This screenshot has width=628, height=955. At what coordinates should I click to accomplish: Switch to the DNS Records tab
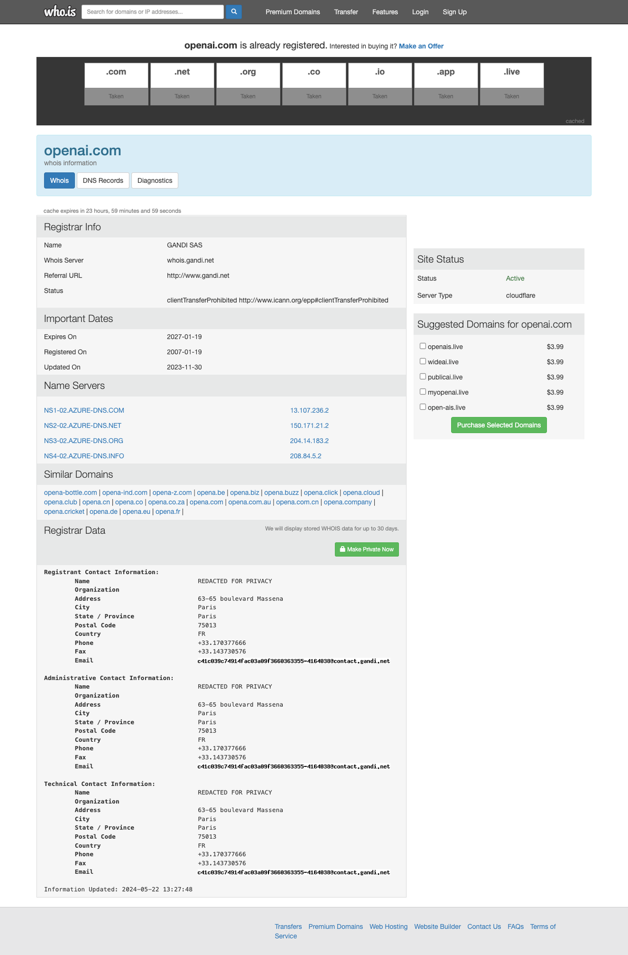click(x=103, y=180)
